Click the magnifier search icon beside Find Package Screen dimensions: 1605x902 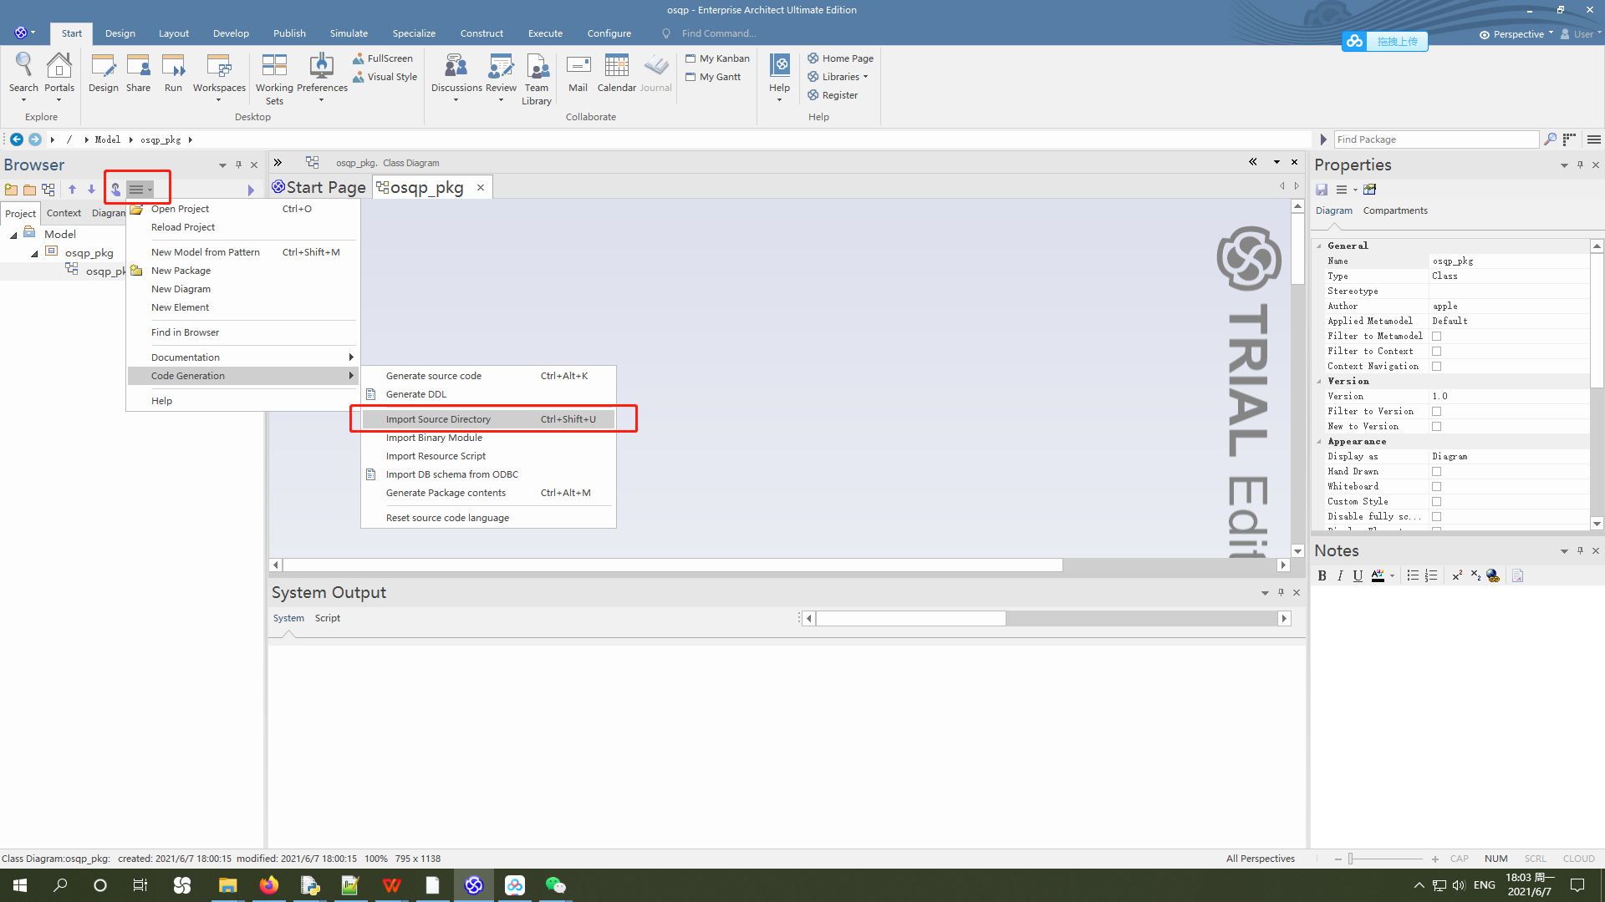1551,139
